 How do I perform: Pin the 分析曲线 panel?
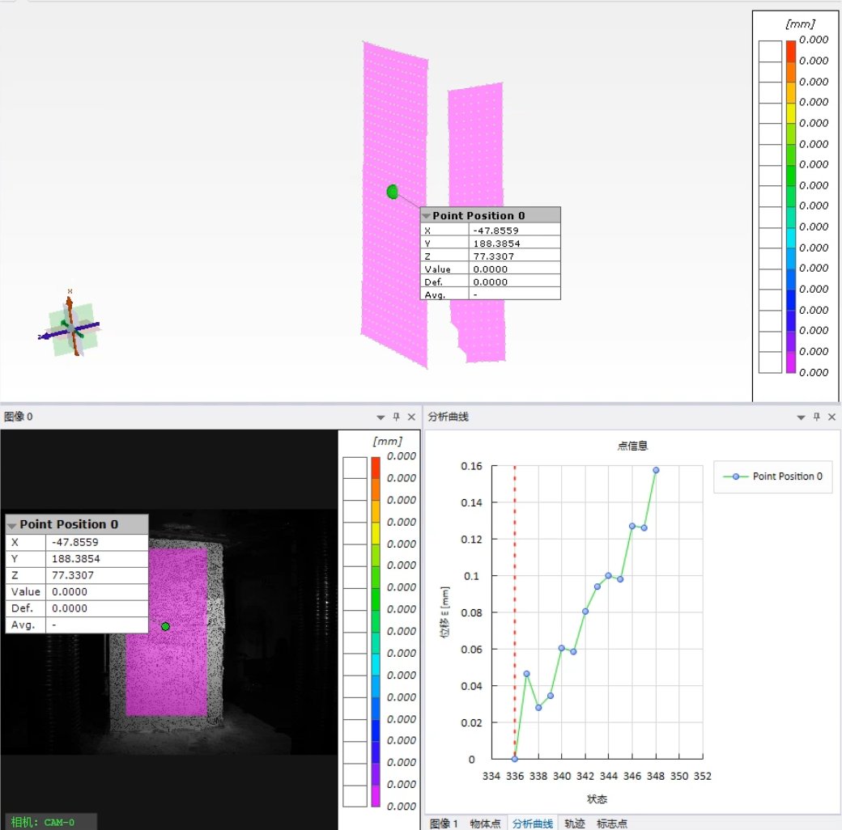(x=816, y=417)
